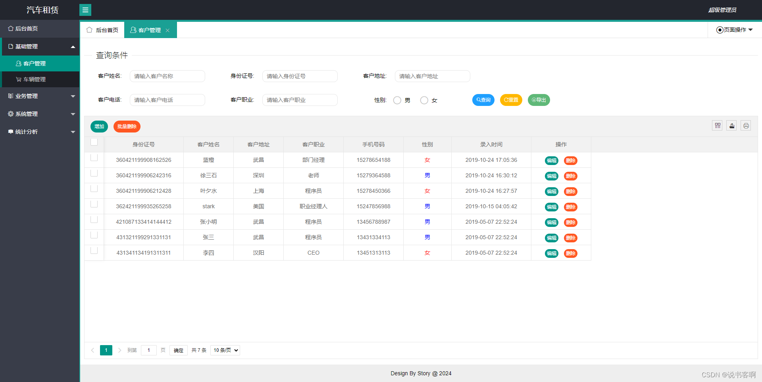762x382 pixels.
Task: Open the 超级管理员 user menu
Action: 722,10
